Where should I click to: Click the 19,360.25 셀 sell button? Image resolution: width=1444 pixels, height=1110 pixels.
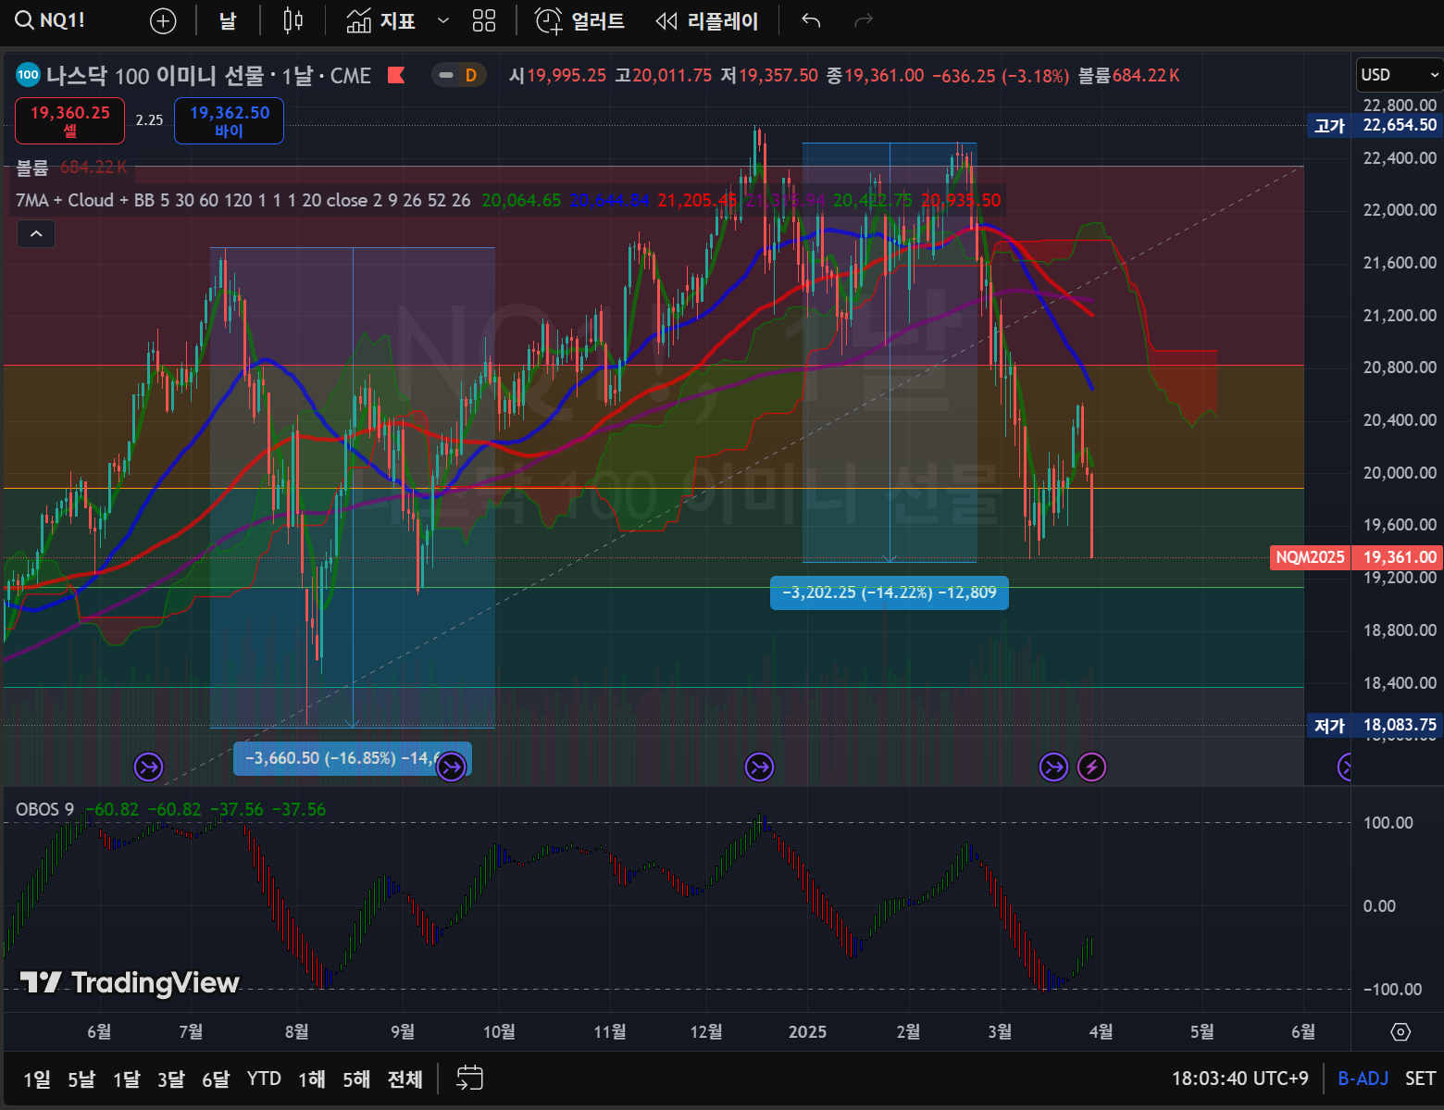coord(70,120)
